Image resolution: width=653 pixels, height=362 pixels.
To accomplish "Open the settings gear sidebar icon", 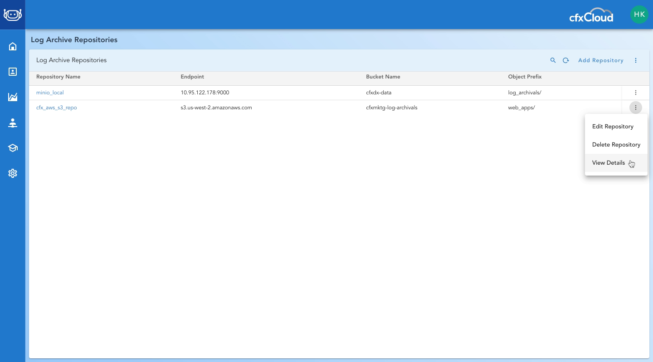I will coord(13,173).
